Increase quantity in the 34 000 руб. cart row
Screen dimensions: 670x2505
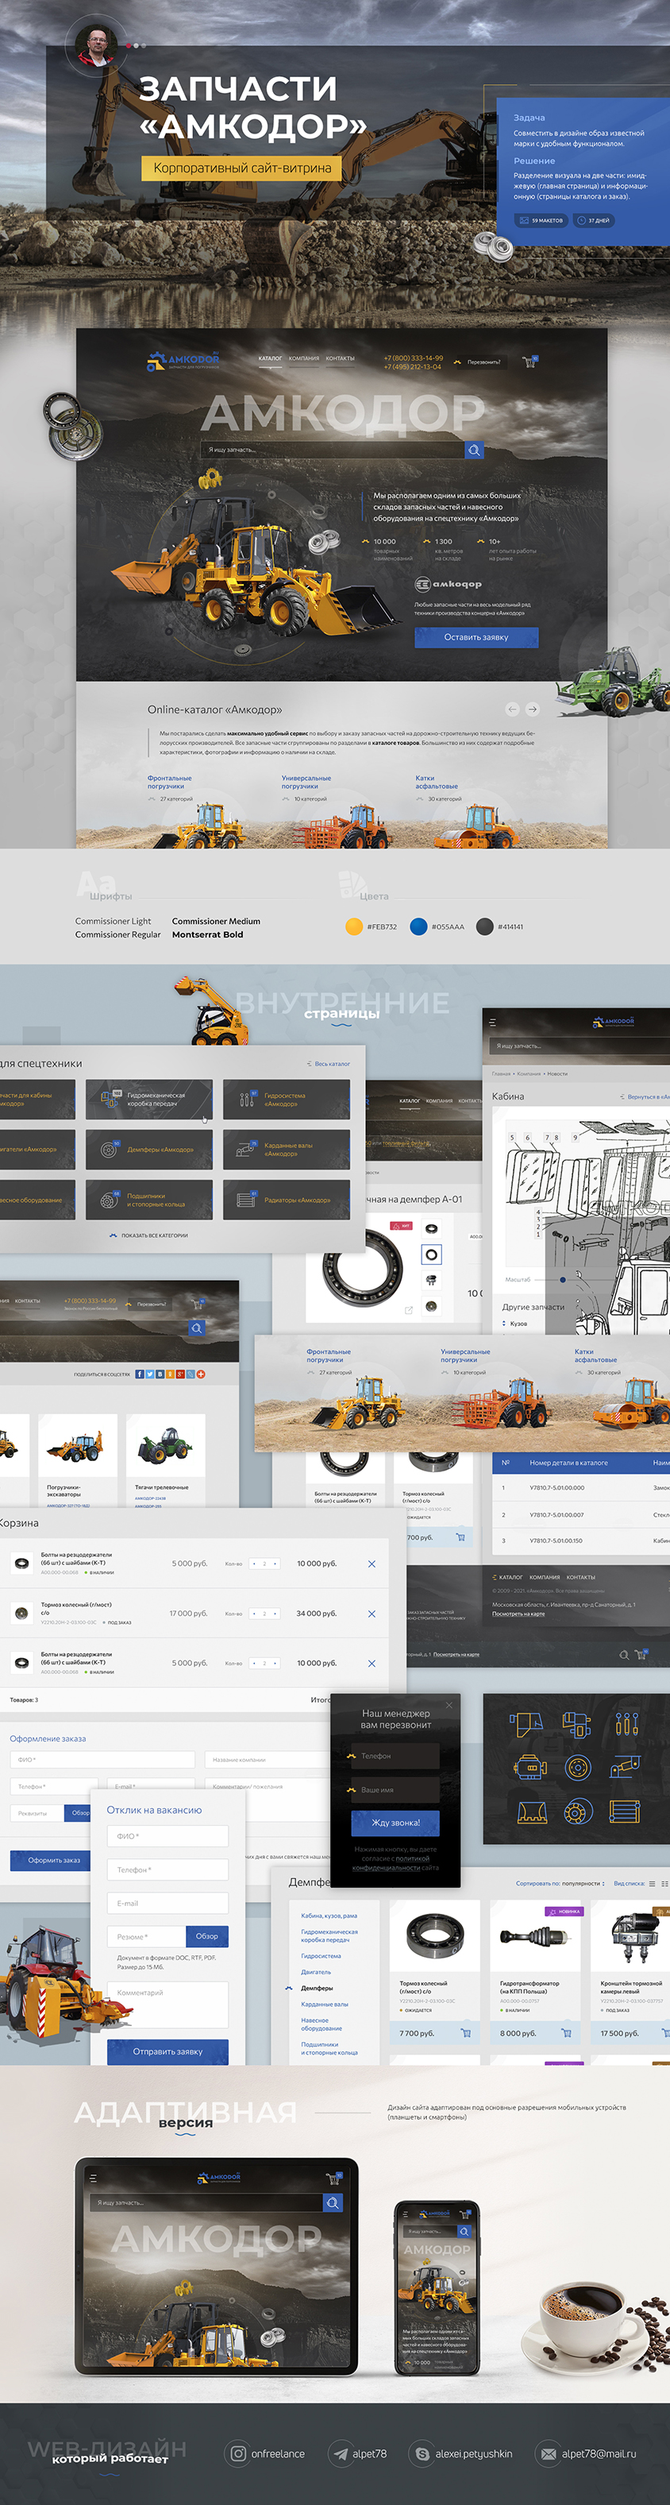tap(275, 1614)
